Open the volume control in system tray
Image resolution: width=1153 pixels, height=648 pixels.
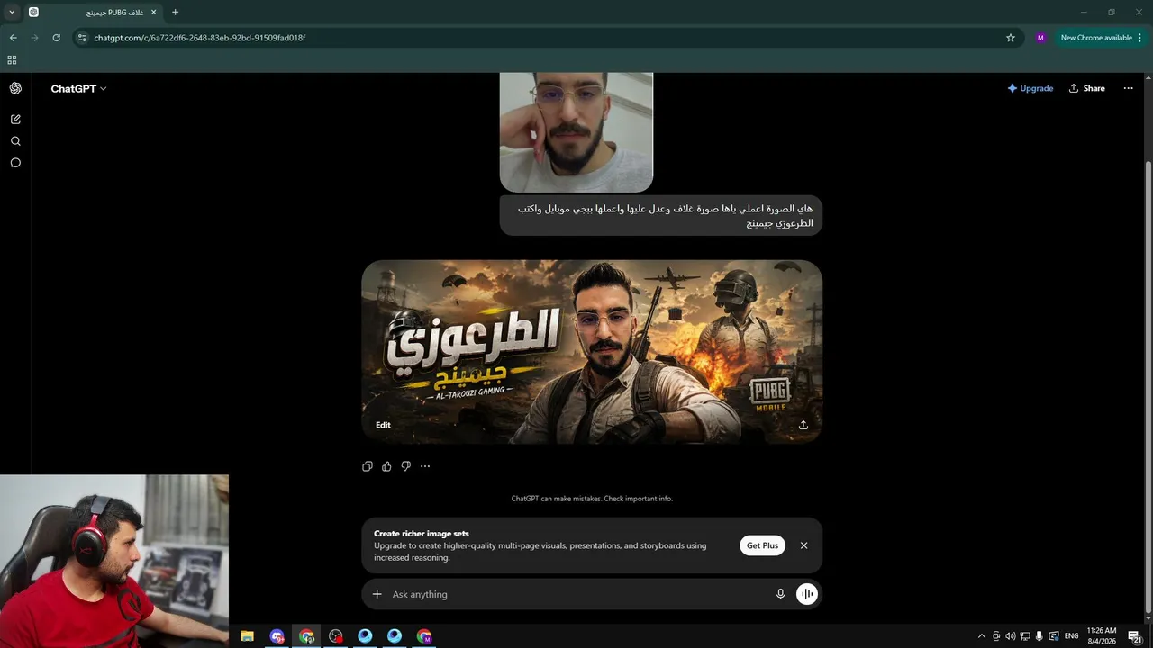[1010, 636]
